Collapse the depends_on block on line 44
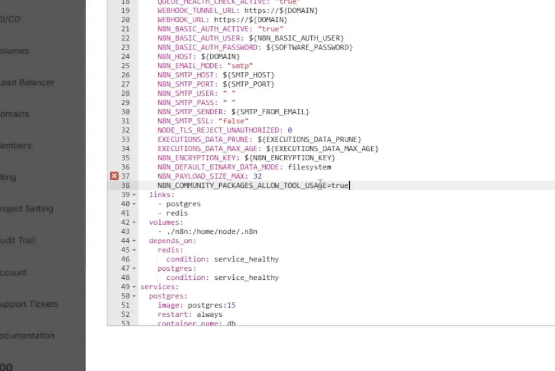The height and width of the screenshot is (371, 555). point(134,241)
